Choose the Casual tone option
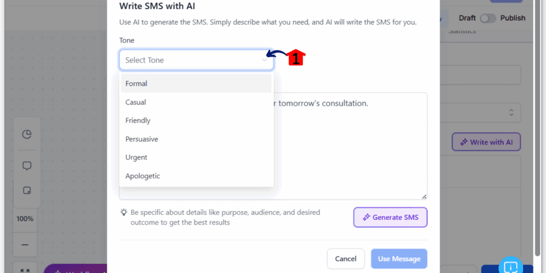 (196, 102)
